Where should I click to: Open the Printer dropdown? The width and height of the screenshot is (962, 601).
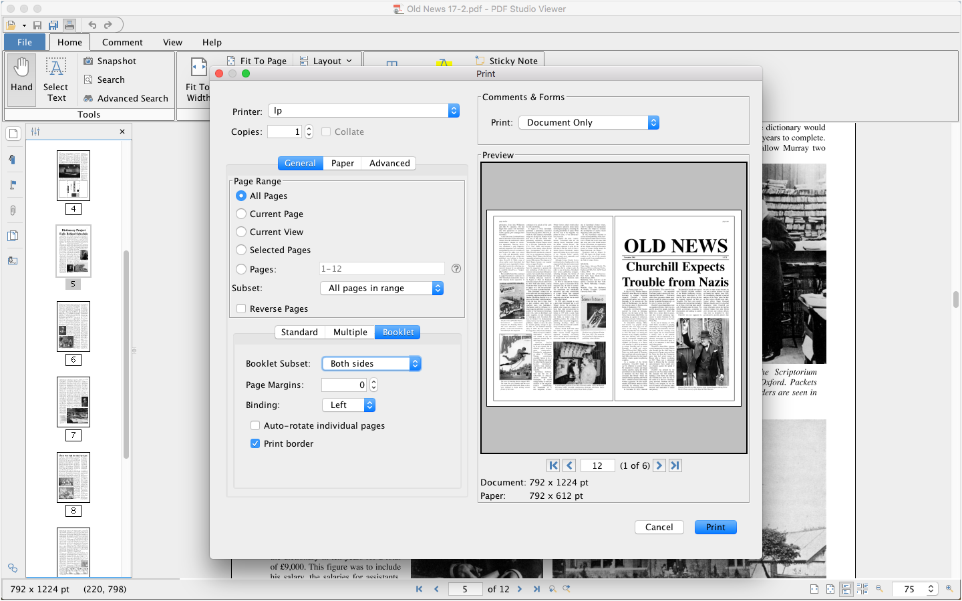point(363,111)
